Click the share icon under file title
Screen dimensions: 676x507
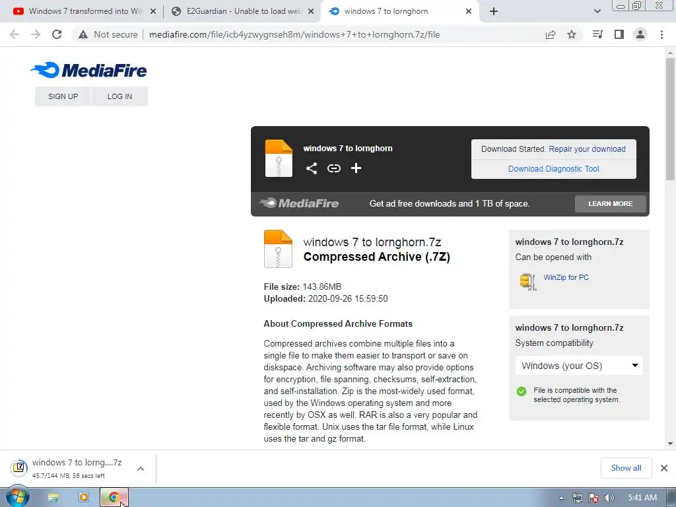312,168
